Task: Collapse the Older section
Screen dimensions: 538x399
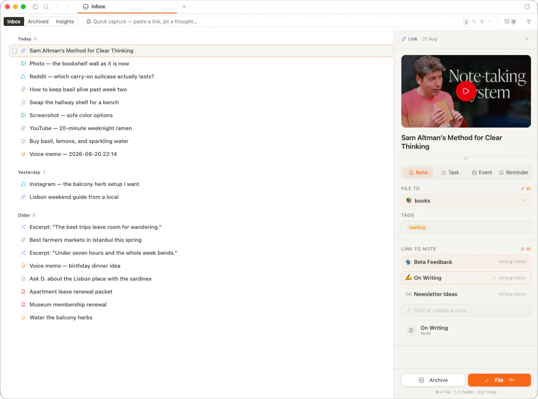Action: point(14,215)
